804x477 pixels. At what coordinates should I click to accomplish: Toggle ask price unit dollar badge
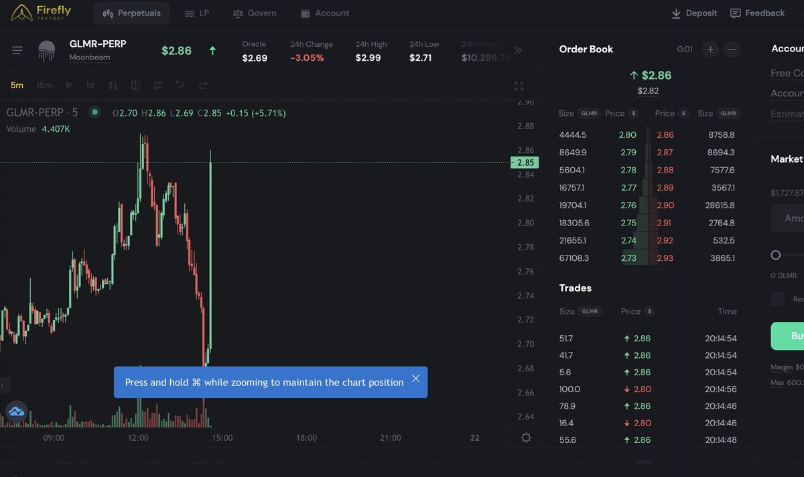pyautogui.click(x=683, y=114)
